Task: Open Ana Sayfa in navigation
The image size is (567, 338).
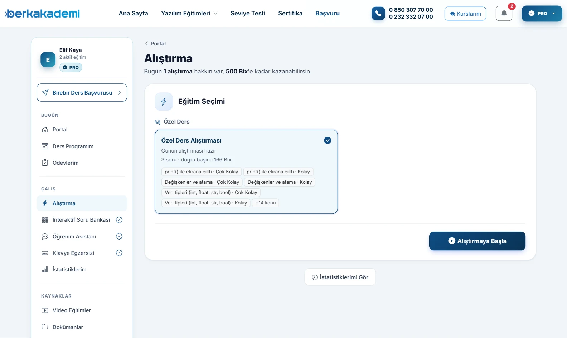Action: (133, 13)
